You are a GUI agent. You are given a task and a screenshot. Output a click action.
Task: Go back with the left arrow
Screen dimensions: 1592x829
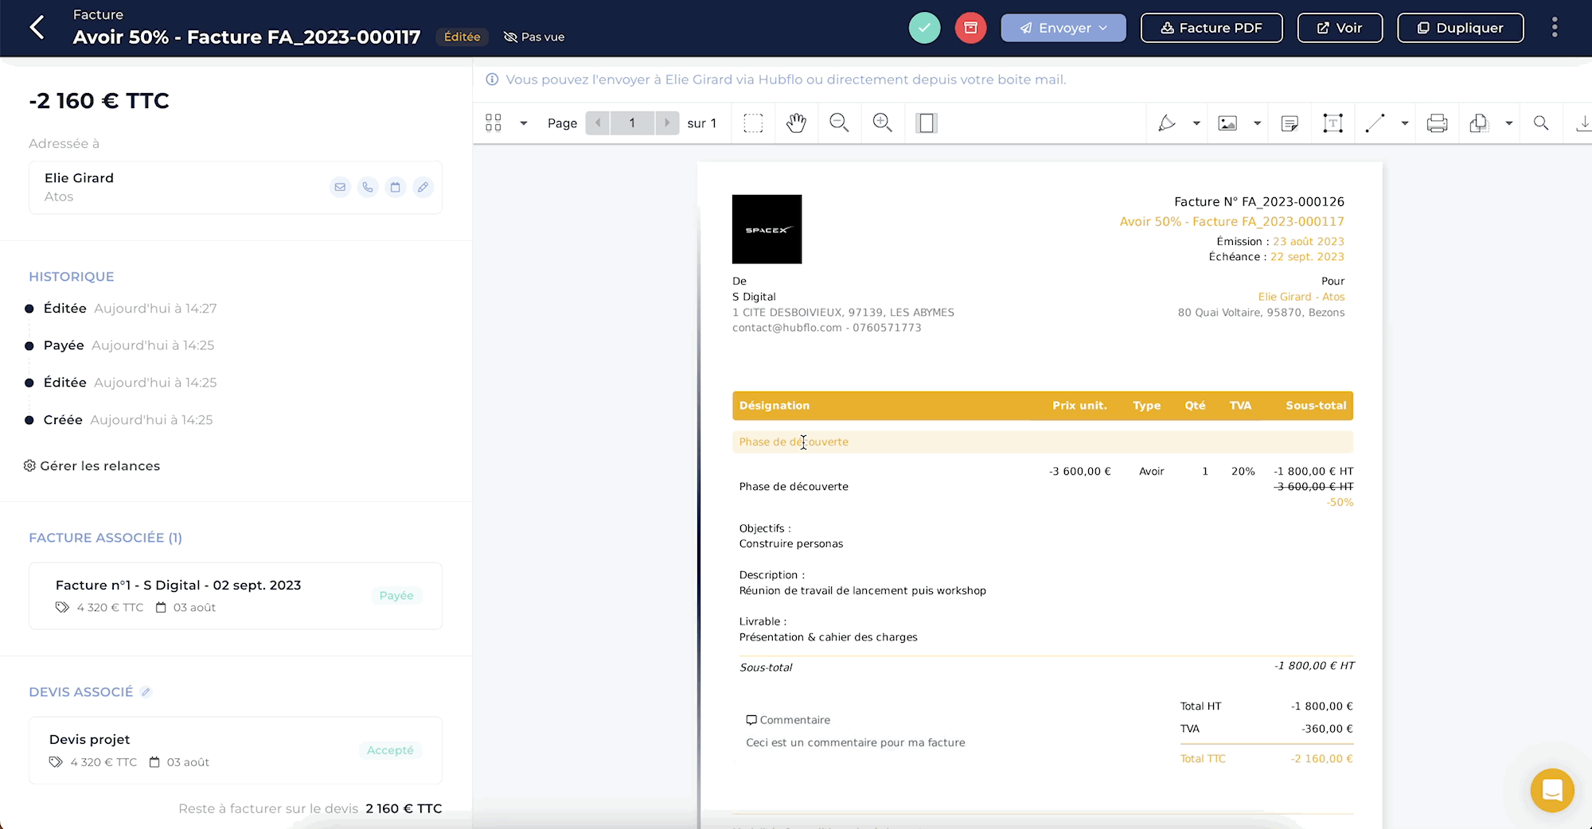coord(37,28)
